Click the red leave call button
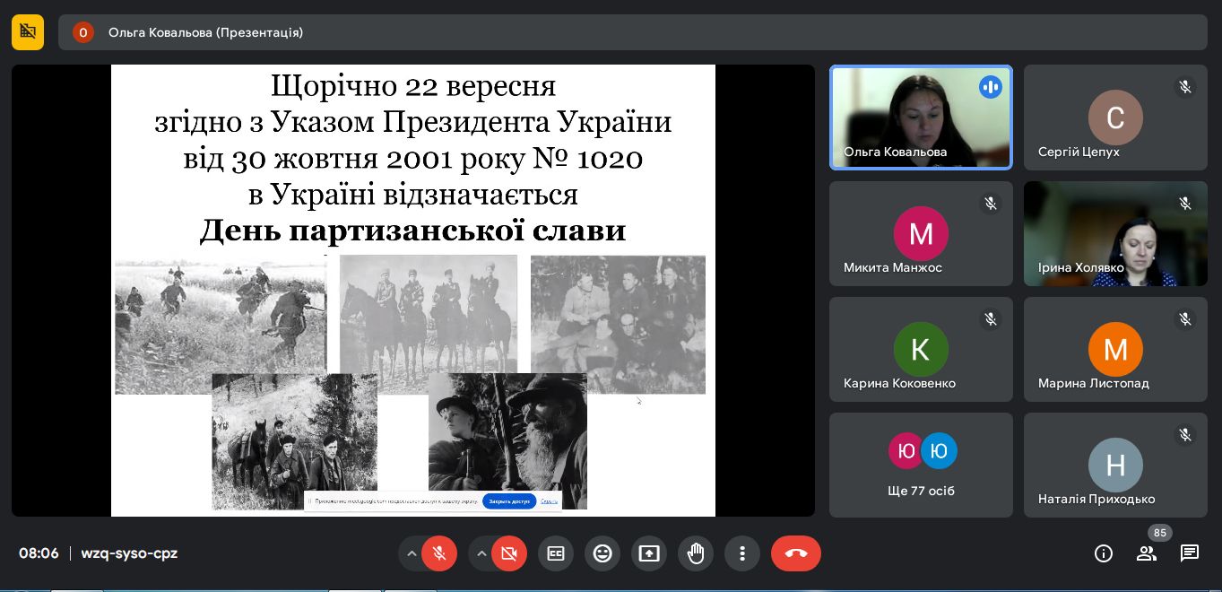1222x592 pixels. click(795, 553)
